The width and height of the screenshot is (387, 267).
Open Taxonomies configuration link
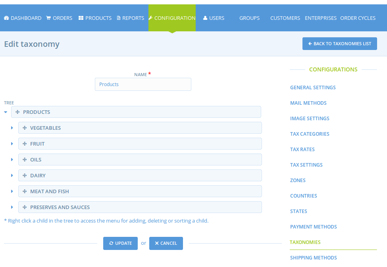305,242
